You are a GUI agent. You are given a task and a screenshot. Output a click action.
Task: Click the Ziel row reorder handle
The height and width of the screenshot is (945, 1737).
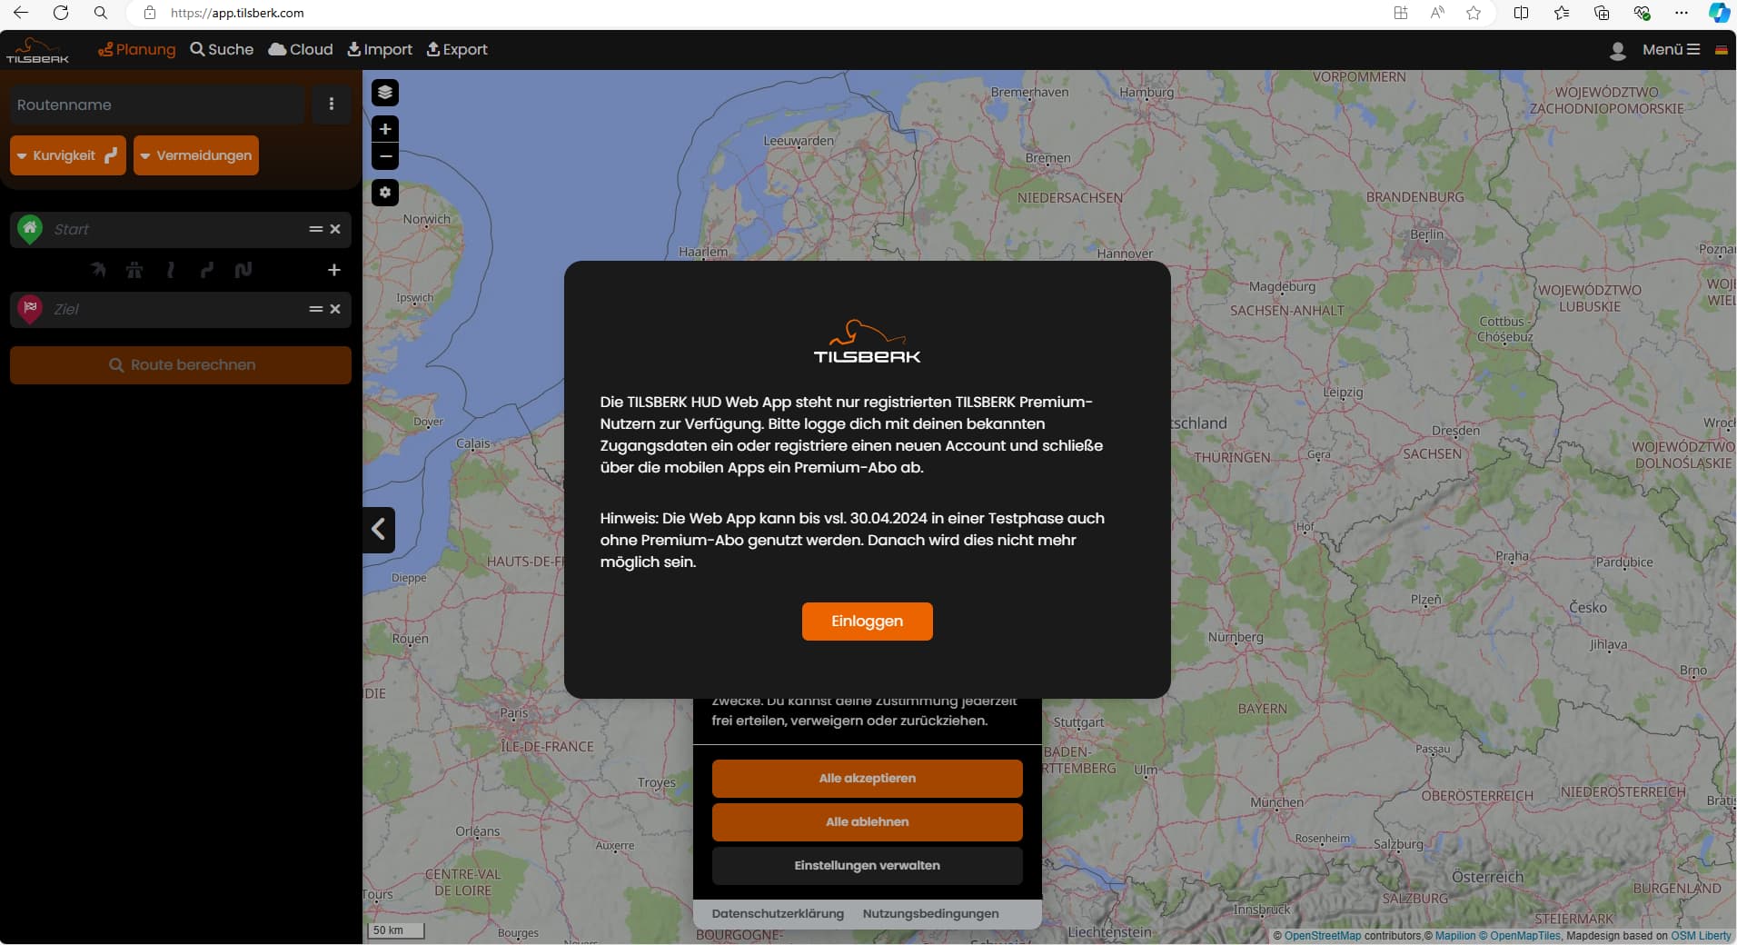[x=316, y=309]
